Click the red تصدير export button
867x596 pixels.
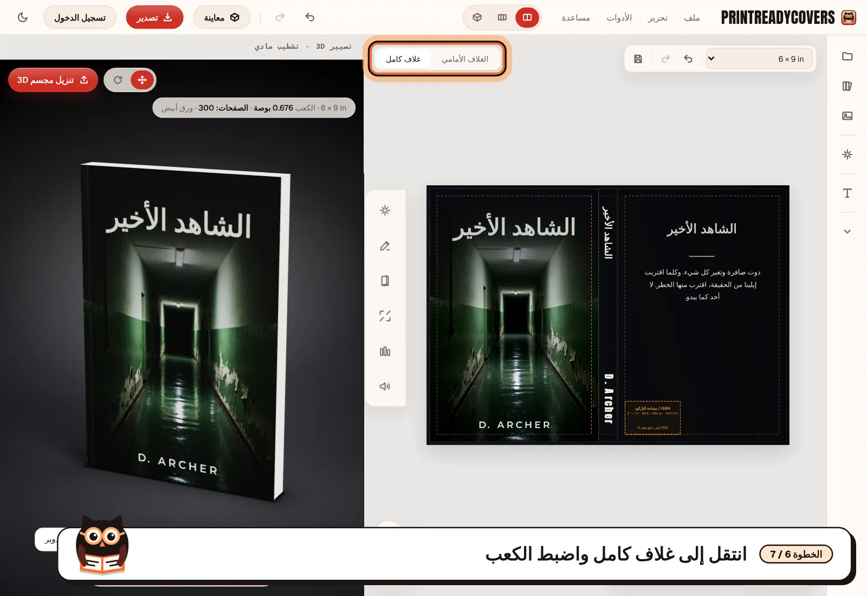click(154, 17)
